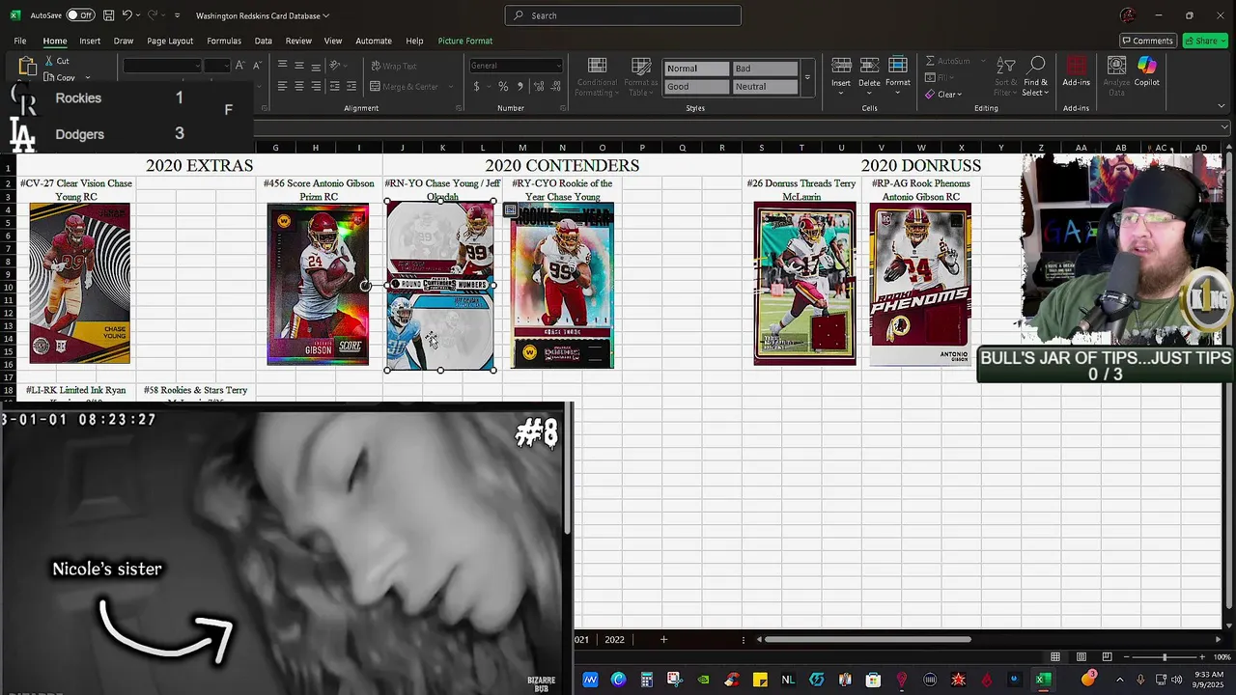The width and height of the screenshot is (1236, 695).
Task: Open the File menu
Action: pos(20,41)
